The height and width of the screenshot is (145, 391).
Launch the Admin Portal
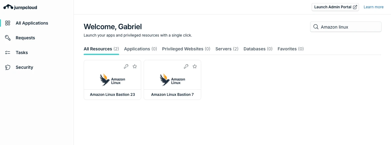coord(335,7)
